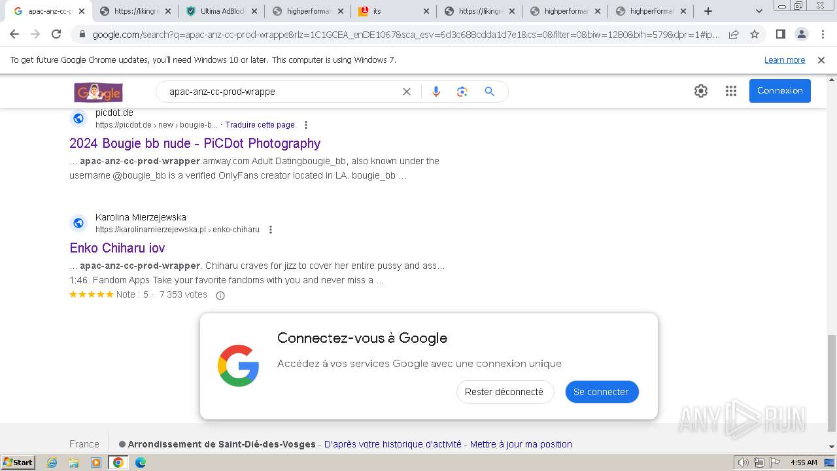
Task: Click the volume icon in system tray
Action: click(743, 462)
